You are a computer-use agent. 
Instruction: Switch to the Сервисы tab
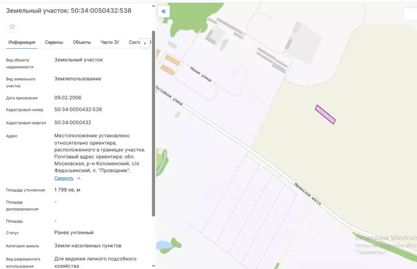pos(54,42)
